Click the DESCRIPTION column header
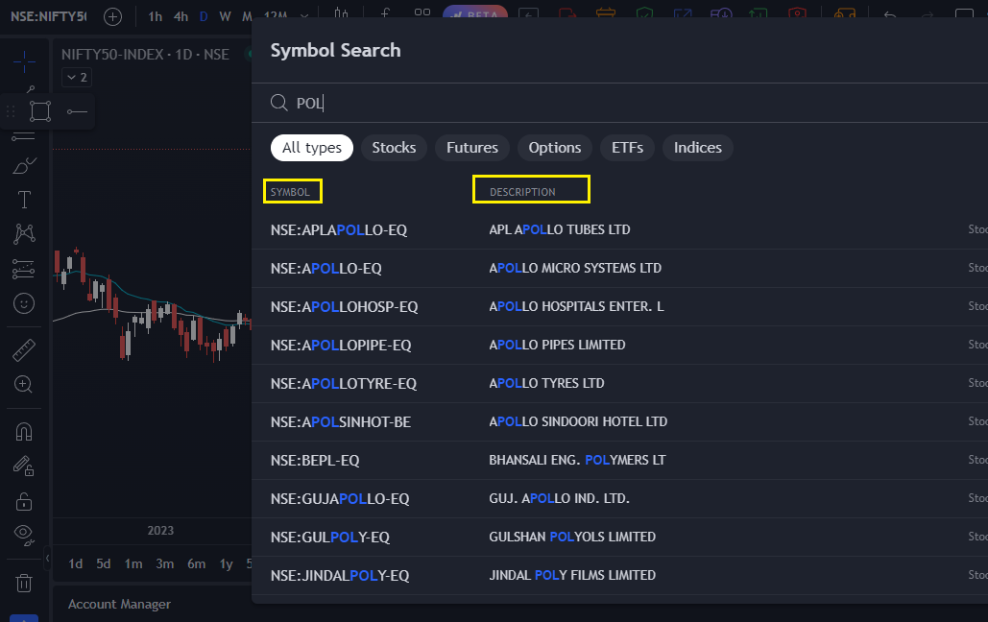The width and height of the screenshot is (988, 622). tap(522, 192)
